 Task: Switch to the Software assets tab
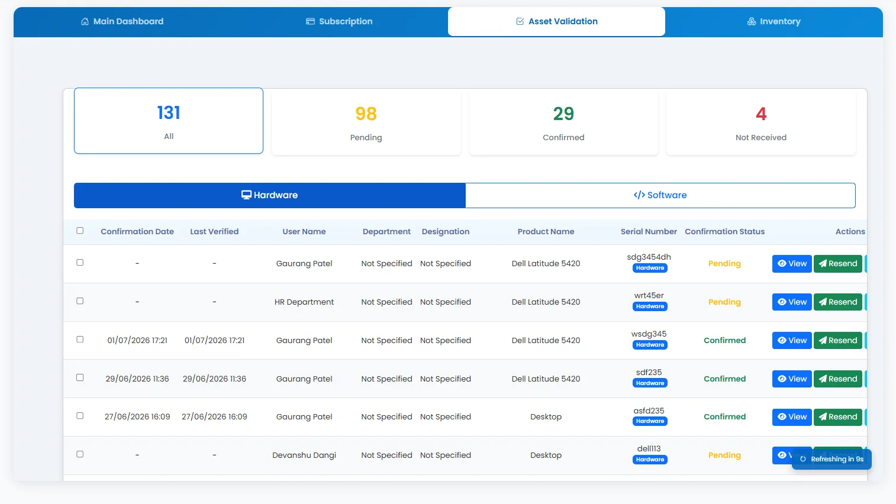[660, 195]
